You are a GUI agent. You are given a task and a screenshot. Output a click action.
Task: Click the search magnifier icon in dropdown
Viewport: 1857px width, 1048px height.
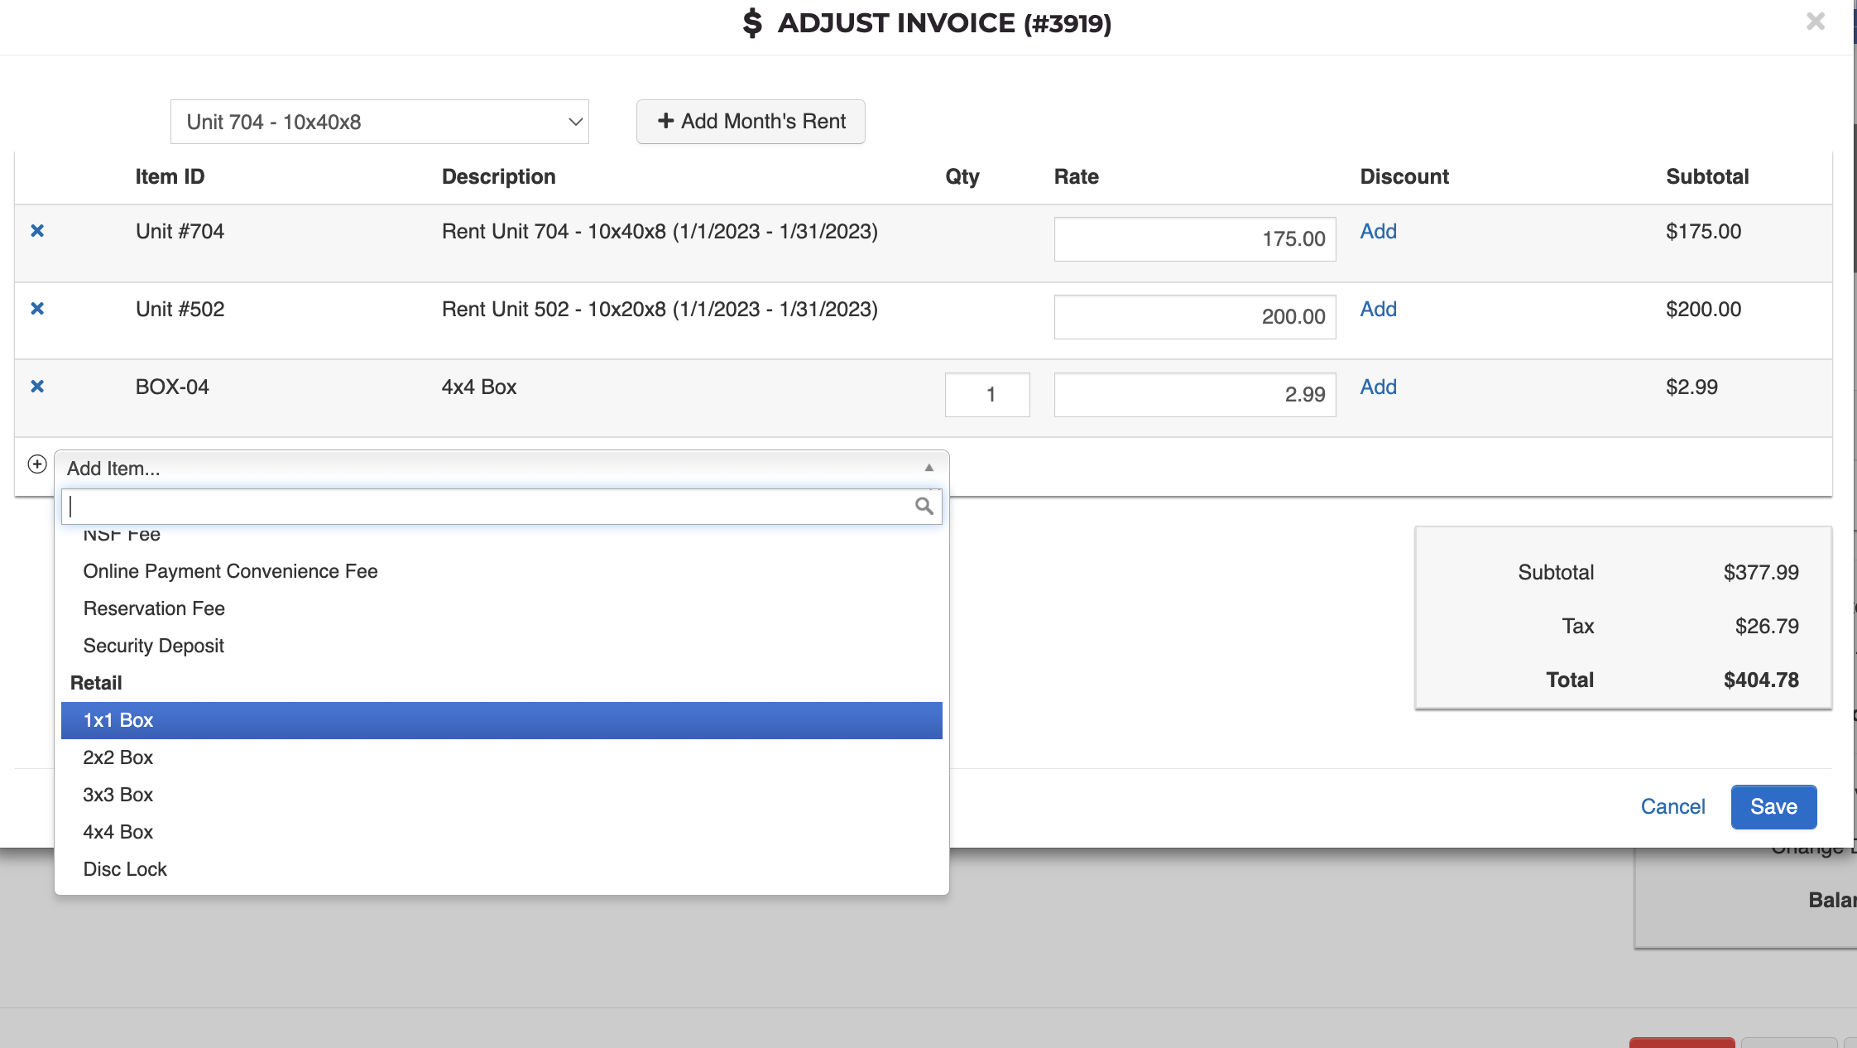[x=924, y=506]
